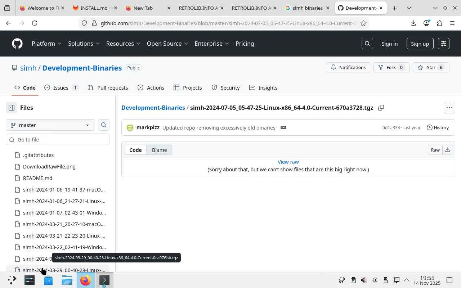Viewport: 461px width, 288px height.
Task: Switch to the simh binaries Google tab
Action: [308, 8]
